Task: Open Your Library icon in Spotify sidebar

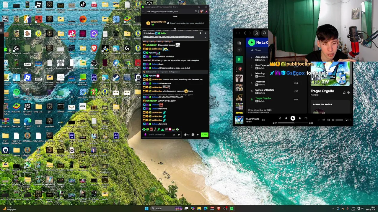Action: 239,43
